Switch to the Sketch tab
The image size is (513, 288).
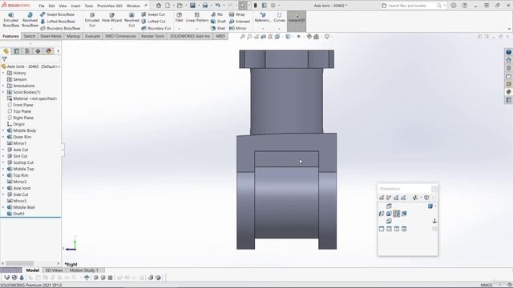[x=29, y=36]
